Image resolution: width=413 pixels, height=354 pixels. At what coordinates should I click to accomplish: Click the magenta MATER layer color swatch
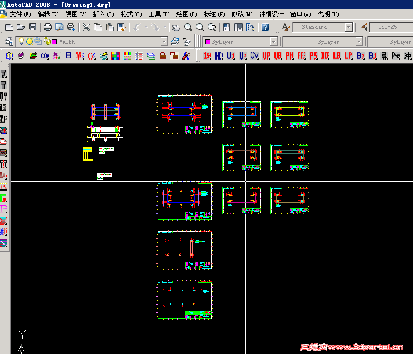54,42
